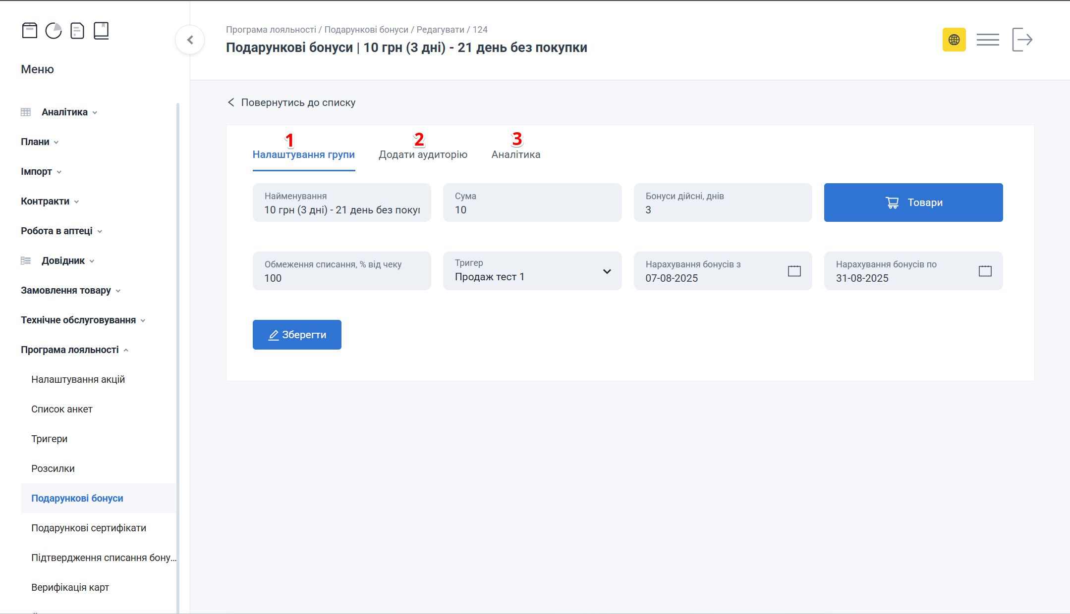Click the yellow globe language icon
1070x614 pixels.
pyautogui.click(x=954, y=39)
